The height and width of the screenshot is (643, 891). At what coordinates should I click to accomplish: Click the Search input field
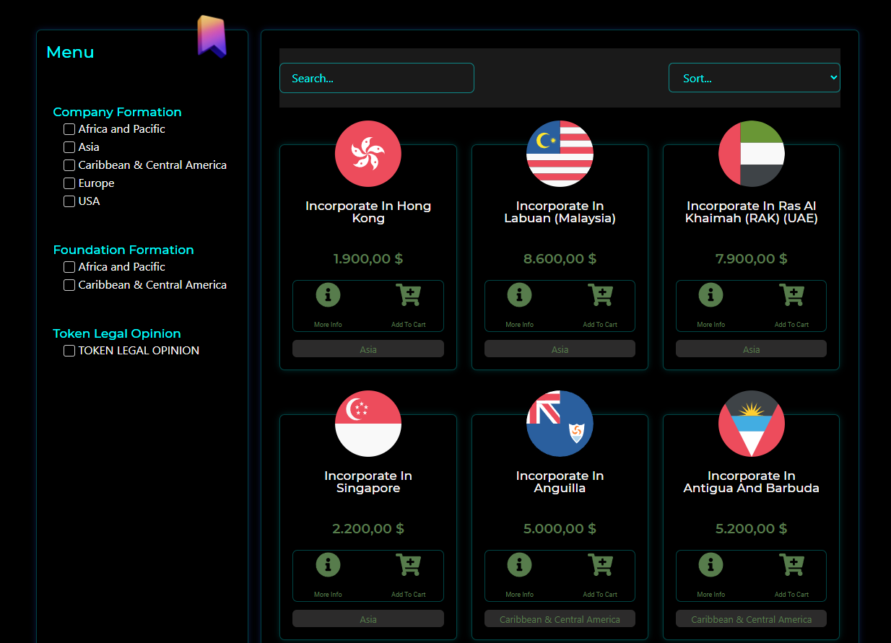tap(376, 78)
